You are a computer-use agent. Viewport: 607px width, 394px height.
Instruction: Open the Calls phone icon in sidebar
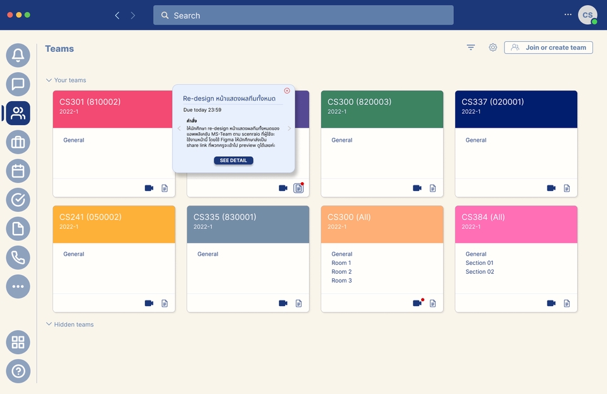coord(18,257)
